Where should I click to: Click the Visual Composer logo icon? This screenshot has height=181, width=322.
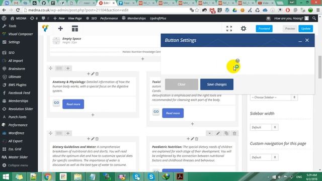click(x=45, y=28)
